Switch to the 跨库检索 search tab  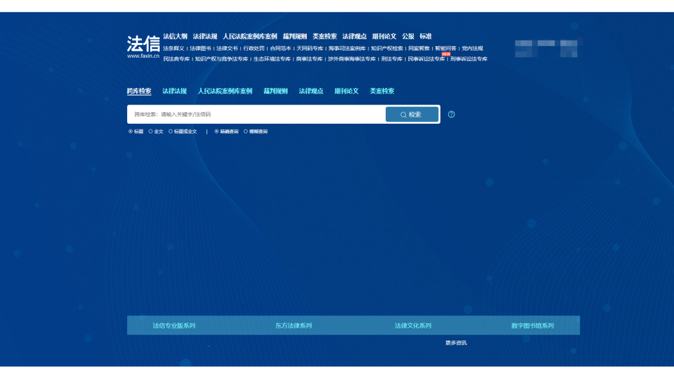pyautogui.click(x=139, y=91)
